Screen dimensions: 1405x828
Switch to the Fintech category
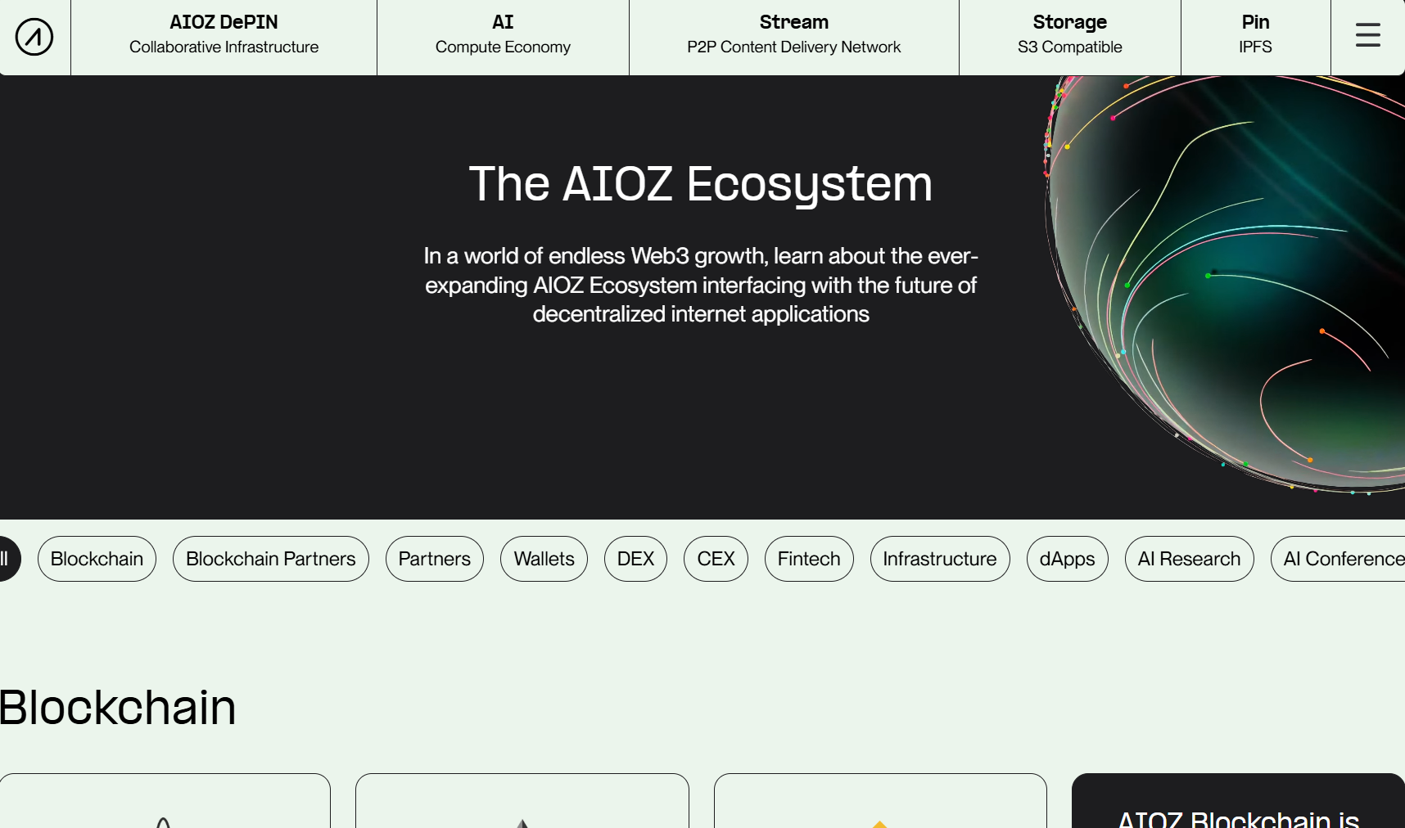pyautogui.click(x=809, y=559)
